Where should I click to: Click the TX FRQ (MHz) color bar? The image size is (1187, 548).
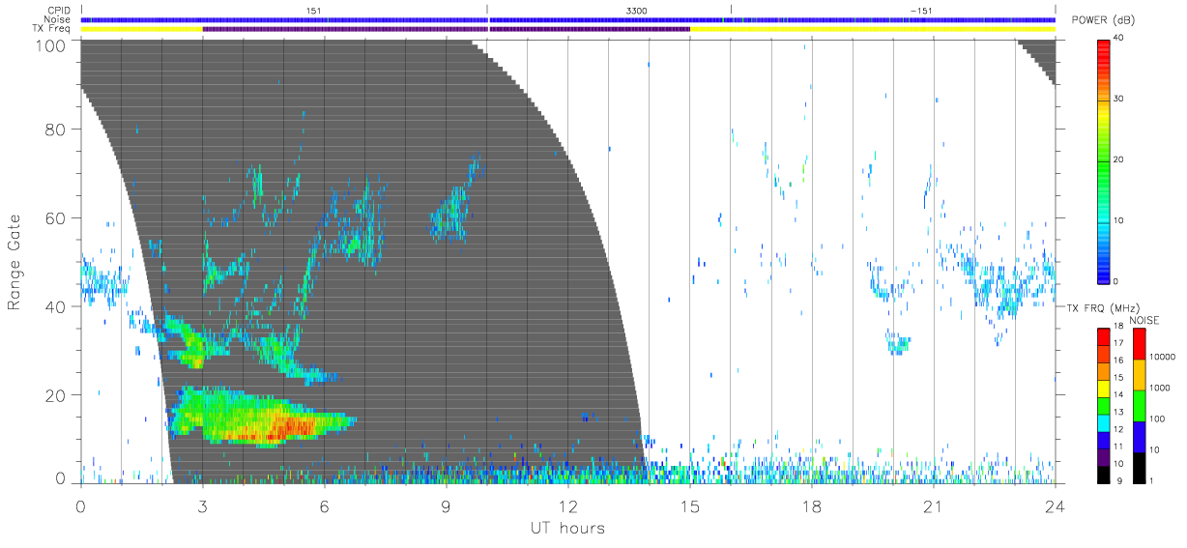[1104, 406]
